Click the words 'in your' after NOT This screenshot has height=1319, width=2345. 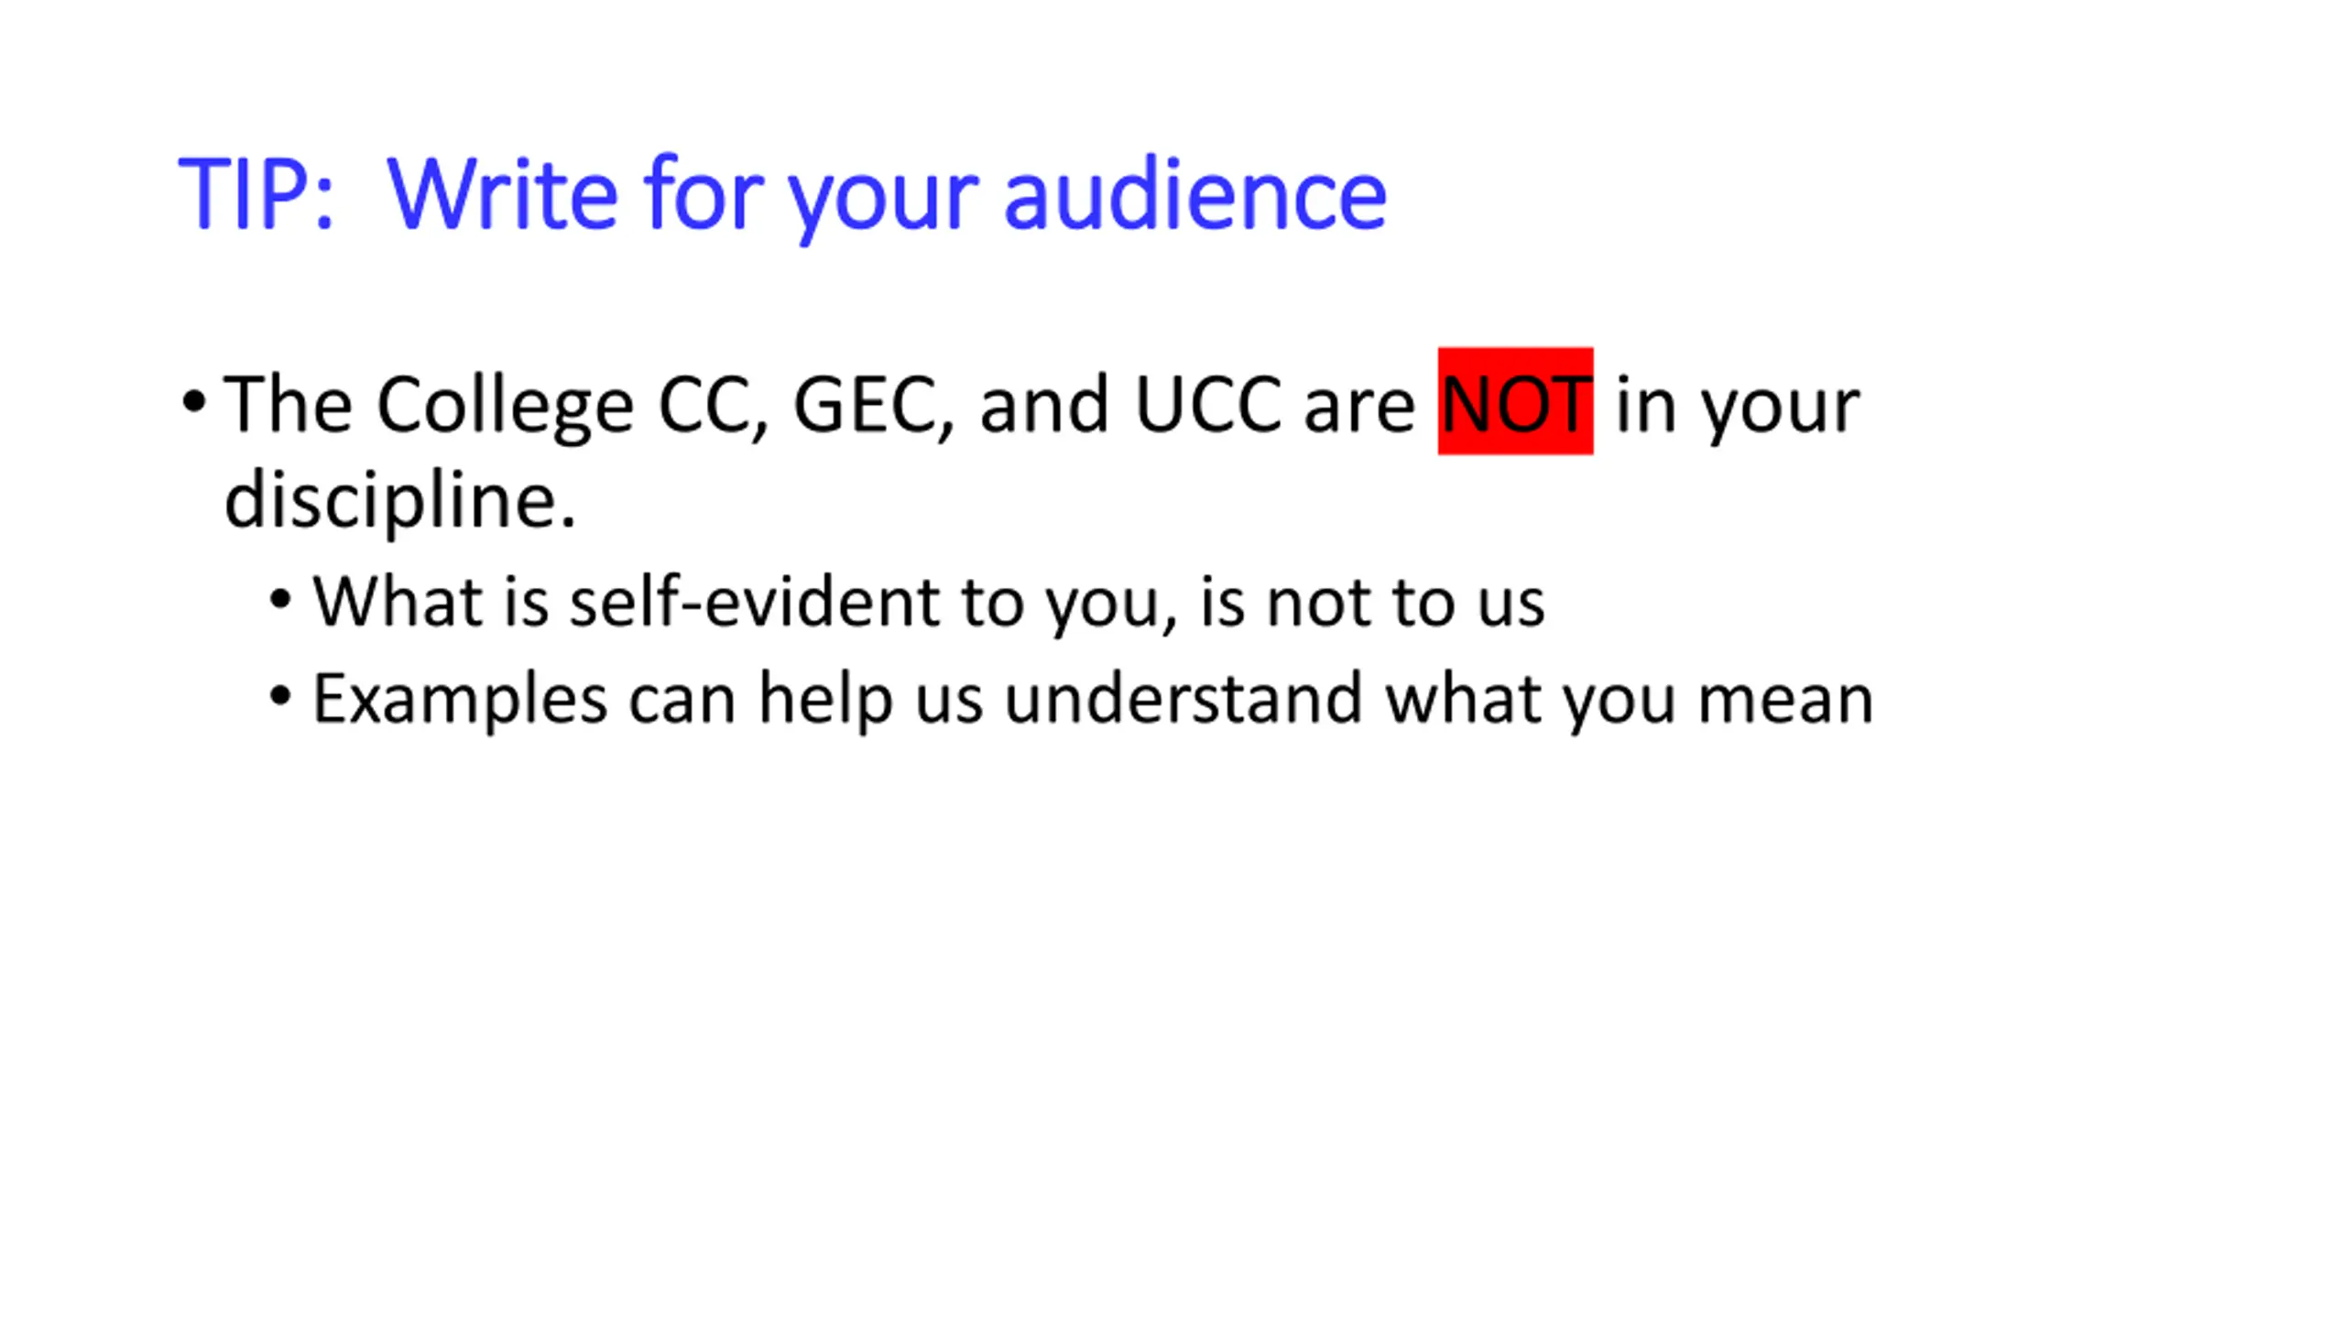(1737, 405)
